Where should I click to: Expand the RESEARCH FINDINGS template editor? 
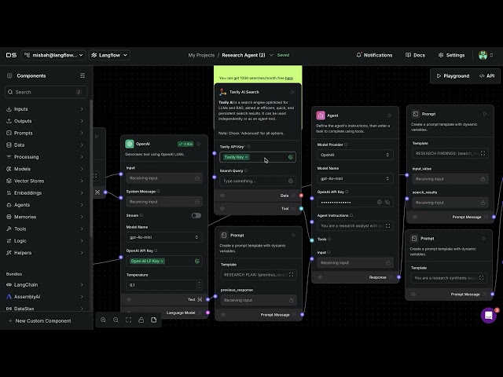click(483, 154)
